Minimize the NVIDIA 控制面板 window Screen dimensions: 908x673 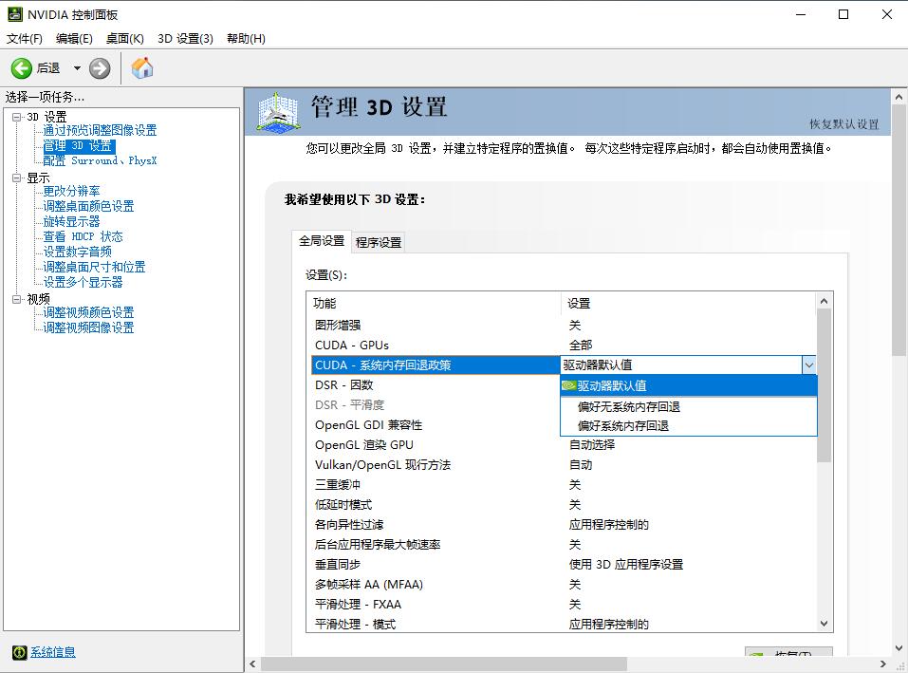pyautogui.click(x=801, y=14)
